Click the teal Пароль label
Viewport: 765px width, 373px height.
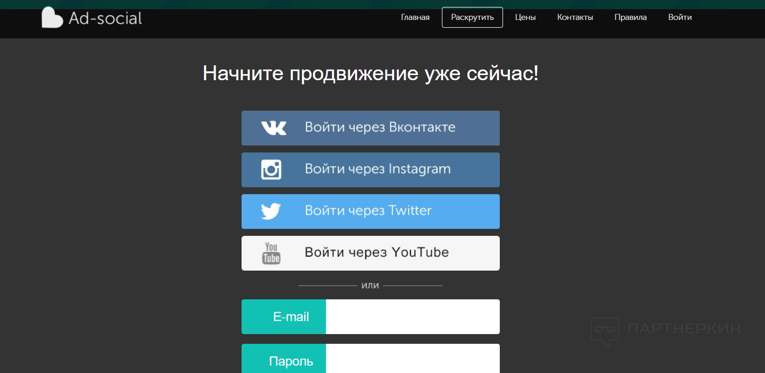coord(284,359)
